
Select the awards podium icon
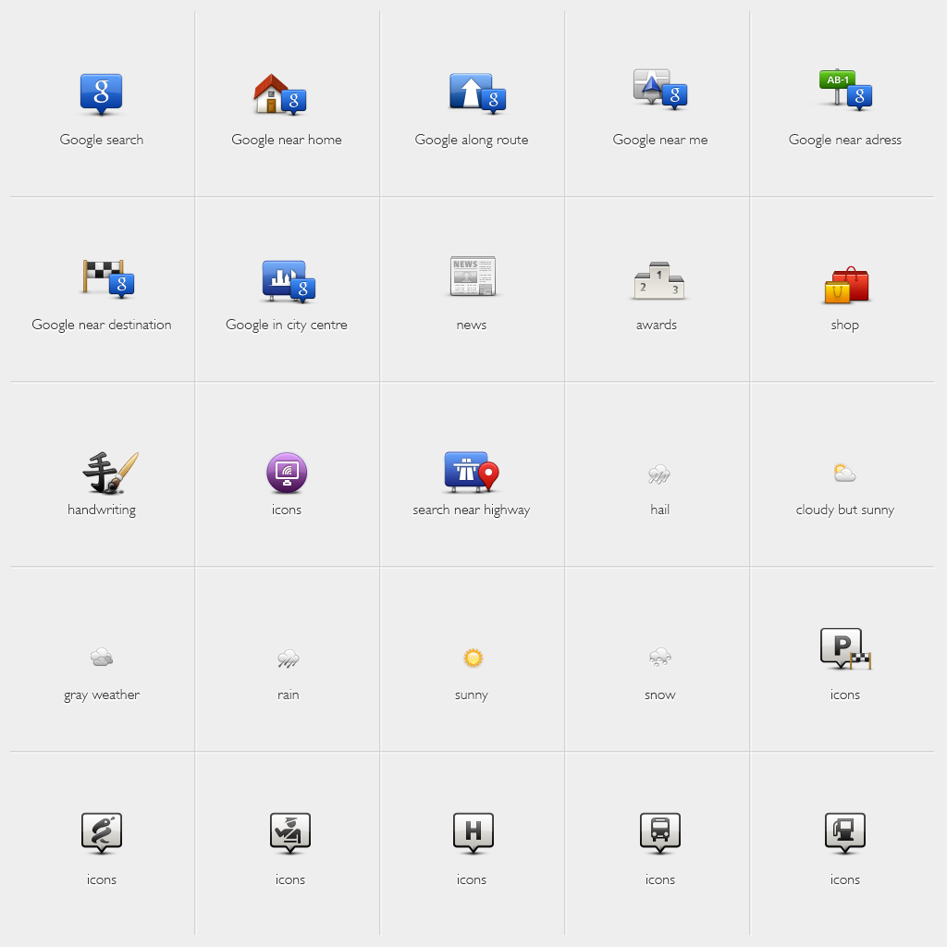[x=657, y=277]
